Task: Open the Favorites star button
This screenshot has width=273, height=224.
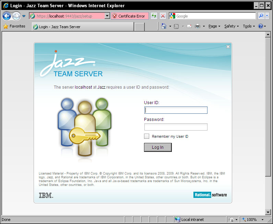Action: [x=14, y=26]
